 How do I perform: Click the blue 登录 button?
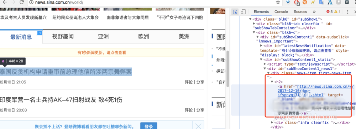148,126
